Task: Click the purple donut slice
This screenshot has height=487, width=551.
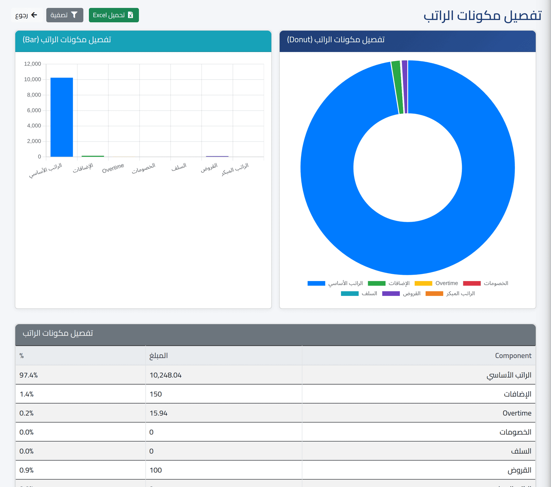Action: pyautogui.click(x=405, y=87)
